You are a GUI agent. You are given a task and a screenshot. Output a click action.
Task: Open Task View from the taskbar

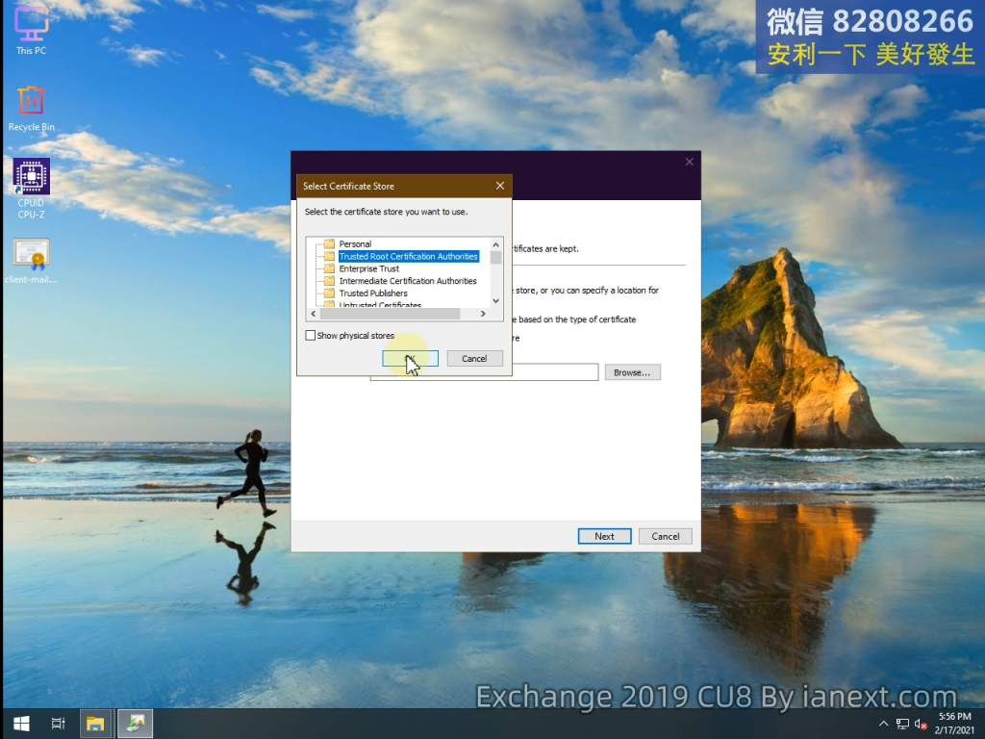58,724
